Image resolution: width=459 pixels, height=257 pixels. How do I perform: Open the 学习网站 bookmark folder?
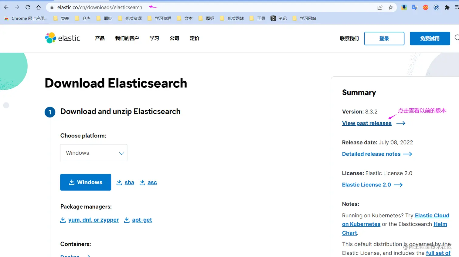[x=304, y=18]
